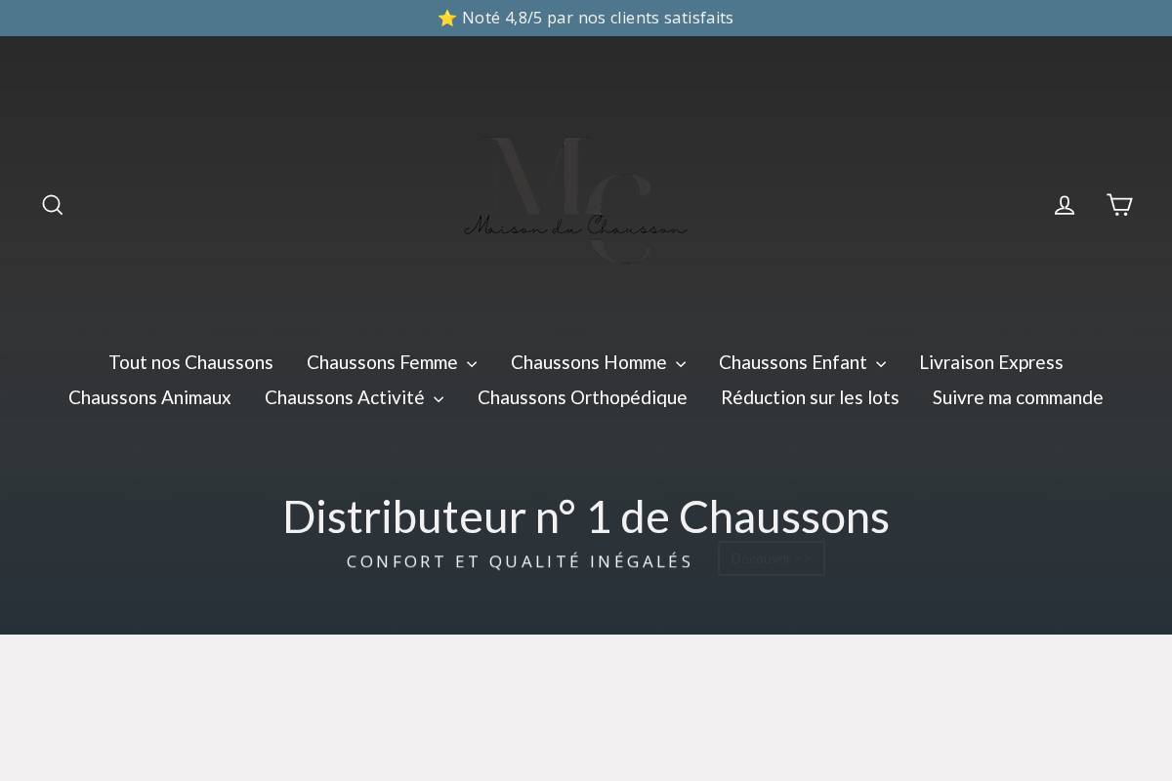Viewport: 1172px width, 781px height.
Task: Open the Chaussons Orthopédique page
Action: [582, 397]
